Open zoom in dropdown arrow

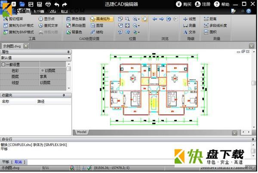(139, 19)
